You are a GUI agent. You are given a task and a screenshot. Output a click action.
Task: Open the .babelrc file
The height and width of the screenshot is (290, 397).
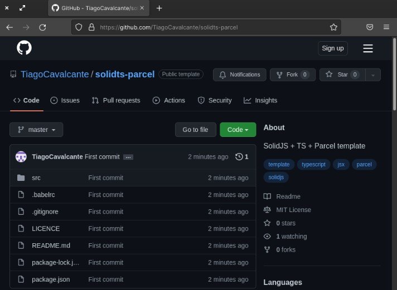[x=43, y=195]
